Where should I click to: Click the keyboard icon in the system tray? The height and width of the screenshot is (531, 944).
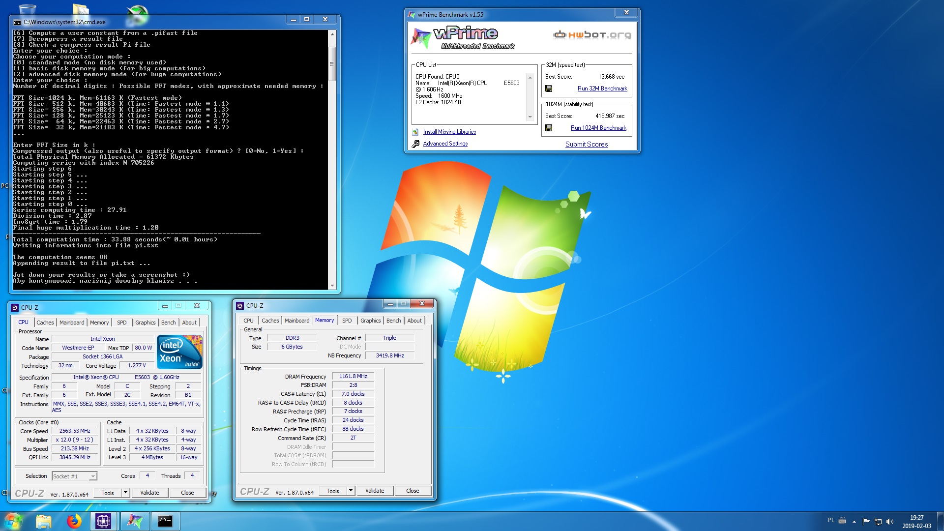[842, 521]
